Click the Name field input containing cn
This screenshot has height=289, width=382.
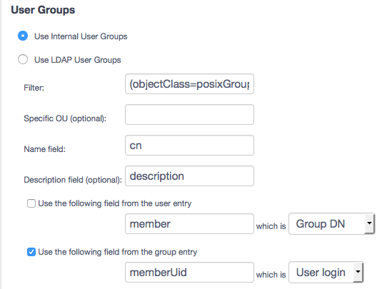(x=189, y=146)
